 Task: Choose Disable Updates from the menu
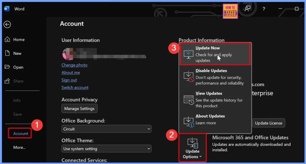pyautogui.click(x=215, y=77)
